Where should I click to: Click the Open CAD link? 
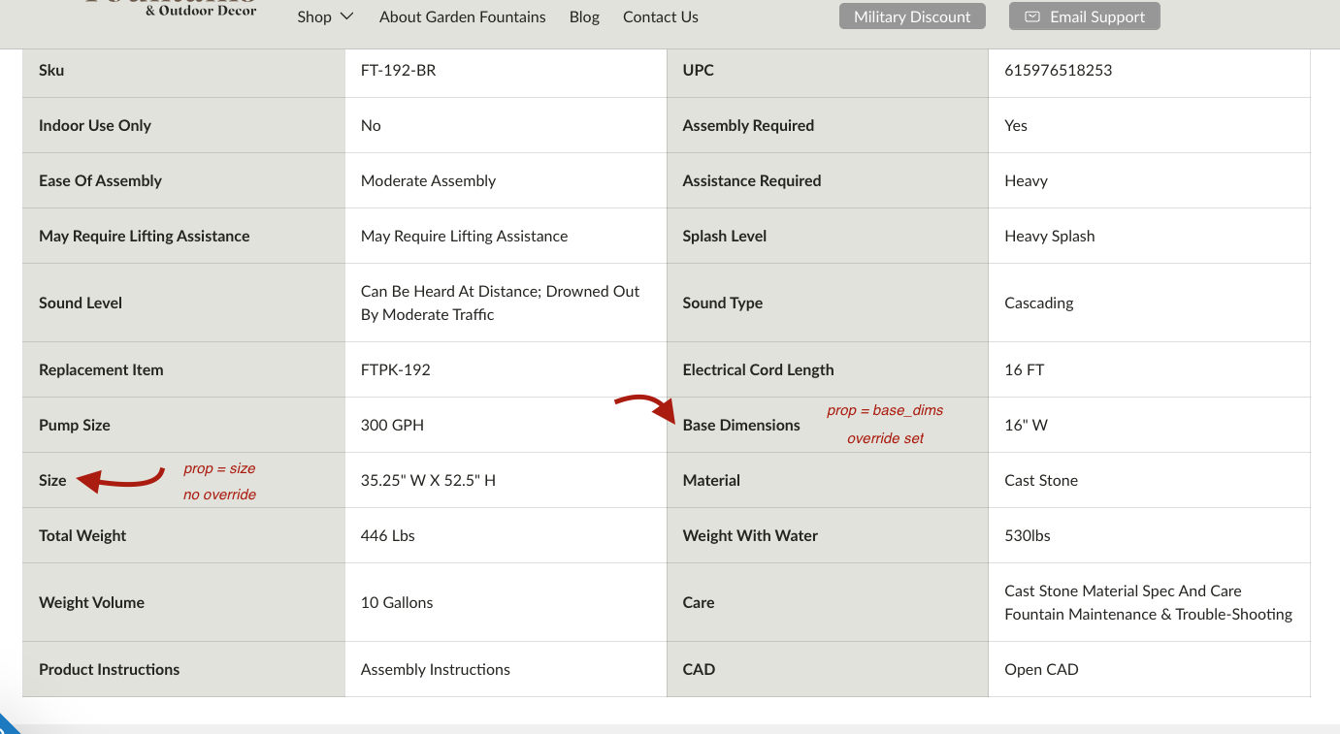(x=1041, y=669)
